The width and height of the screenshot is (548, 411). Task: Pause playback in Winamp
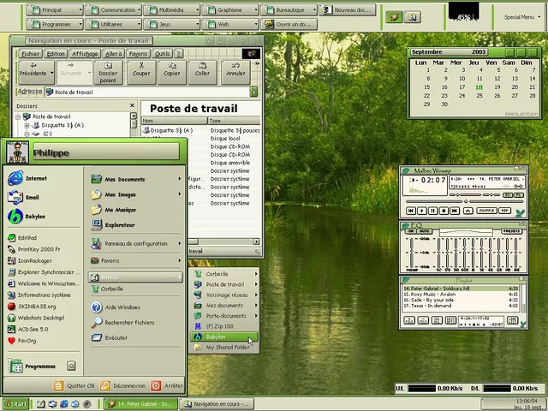point(433,211)
